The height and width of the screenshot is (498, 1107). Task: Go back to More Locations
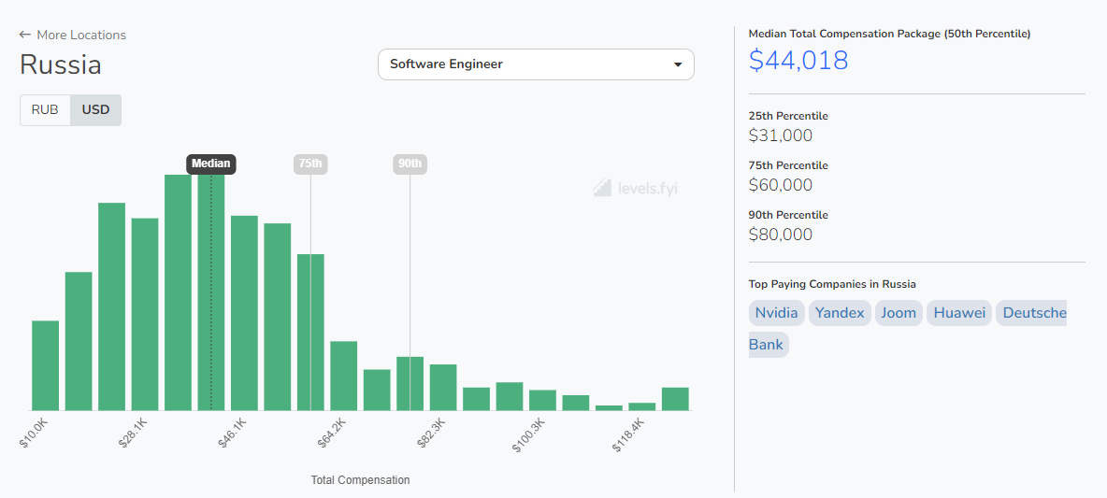point(80,35)
